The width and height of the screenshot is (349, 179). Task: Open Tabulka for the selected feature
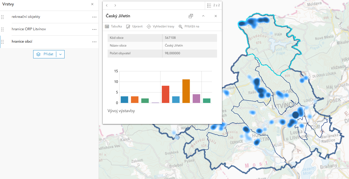tap(114, 26)
